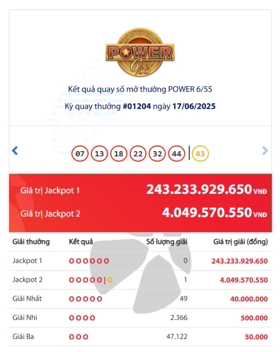Select winning ball number 32

coord(157,154)
